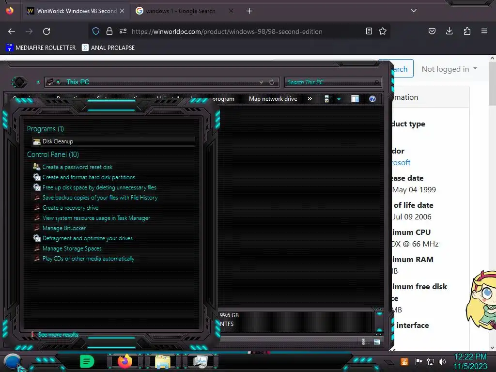Open the MEDIAFIRE ROULETTER bookmark
Screen dimensions: 496x372
point(41,48)
